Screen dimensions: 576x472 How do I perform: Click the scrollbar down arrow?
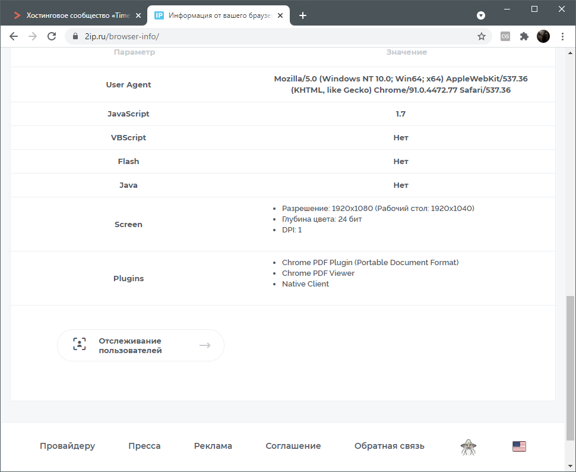(x=570, y=467)
